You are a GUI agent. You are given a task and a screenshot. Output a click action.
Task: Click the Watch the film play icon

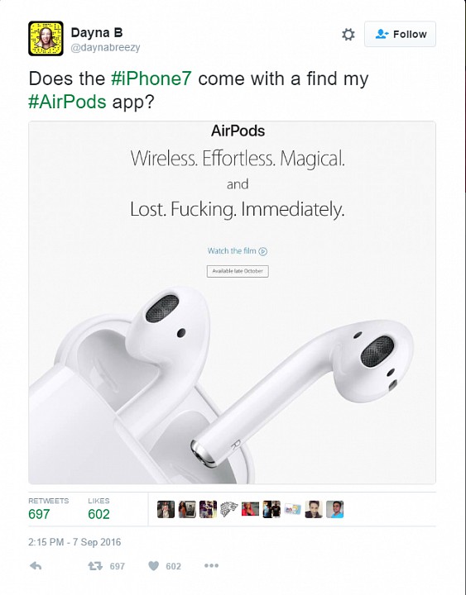click(263, 251)
